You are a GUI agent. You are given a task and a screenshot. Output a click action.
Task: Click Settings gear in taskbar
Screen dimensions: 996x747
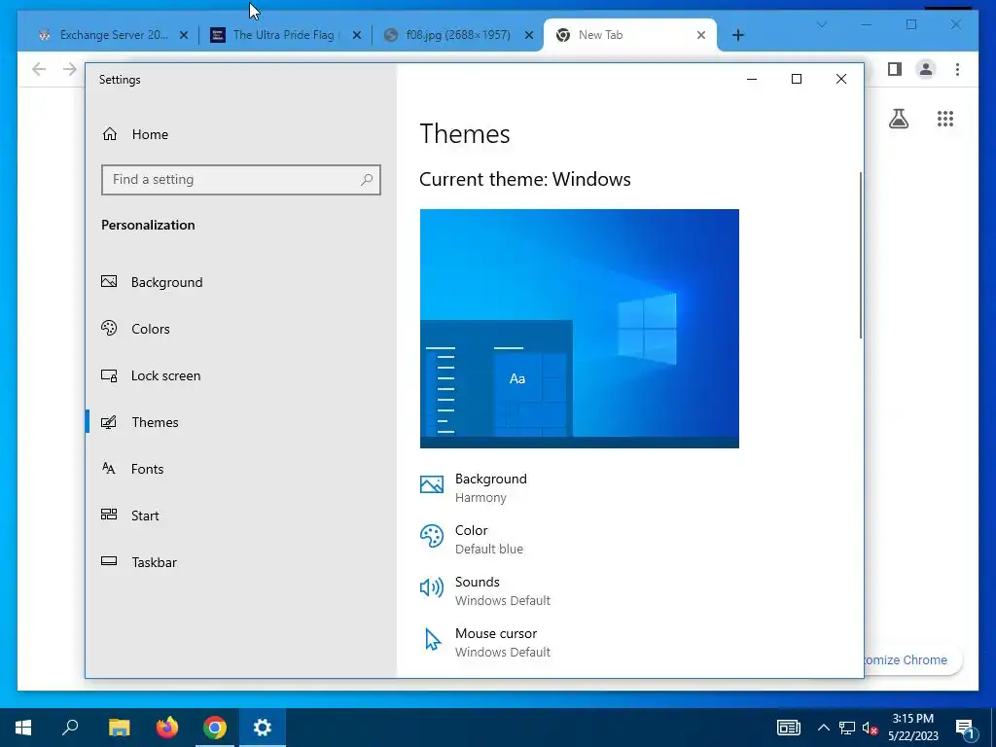pyautogui.click(x=263, y=728)
